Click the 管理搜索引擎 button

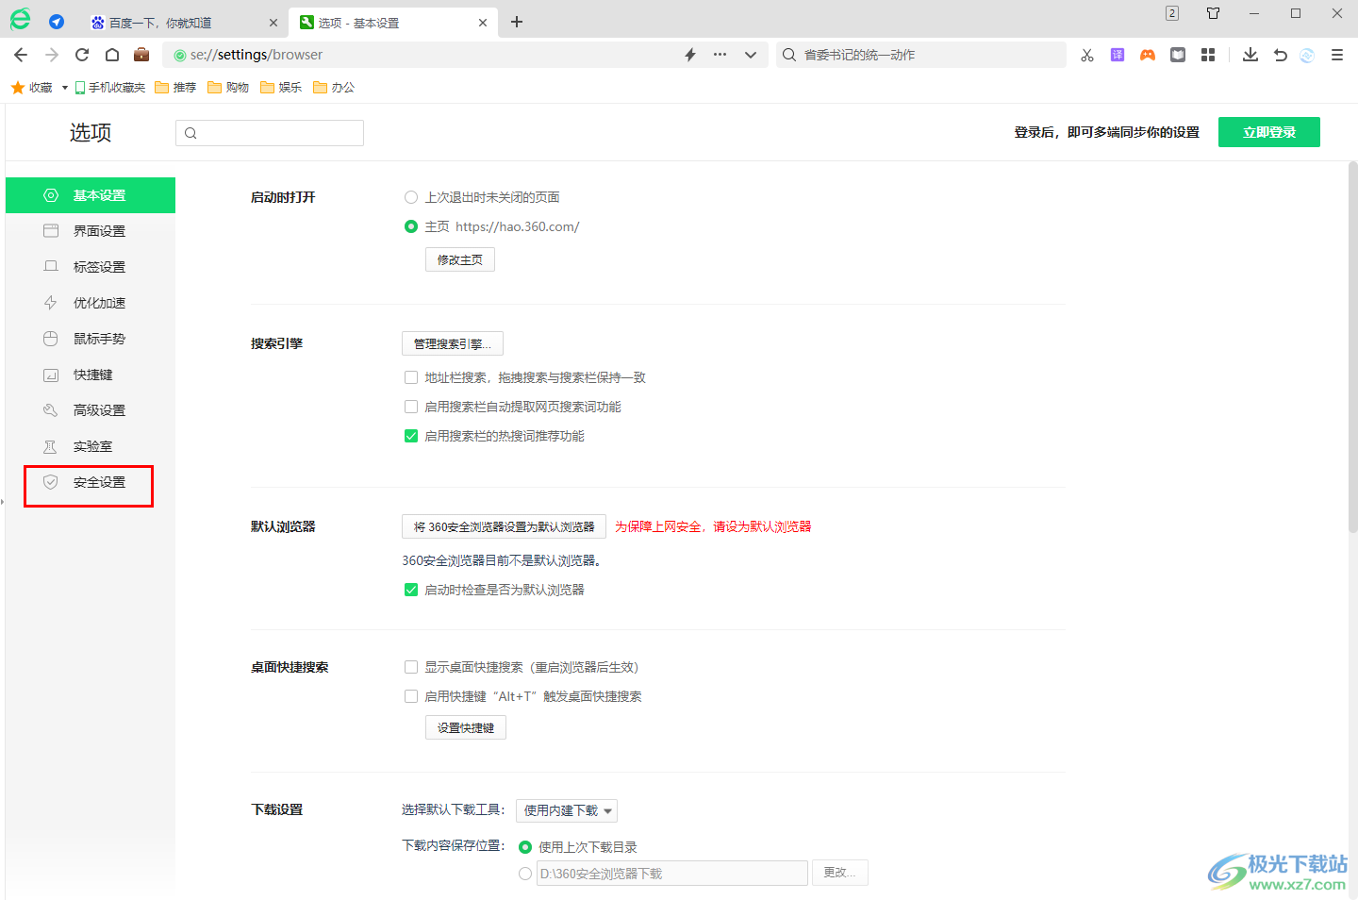[x=453, y=343]
